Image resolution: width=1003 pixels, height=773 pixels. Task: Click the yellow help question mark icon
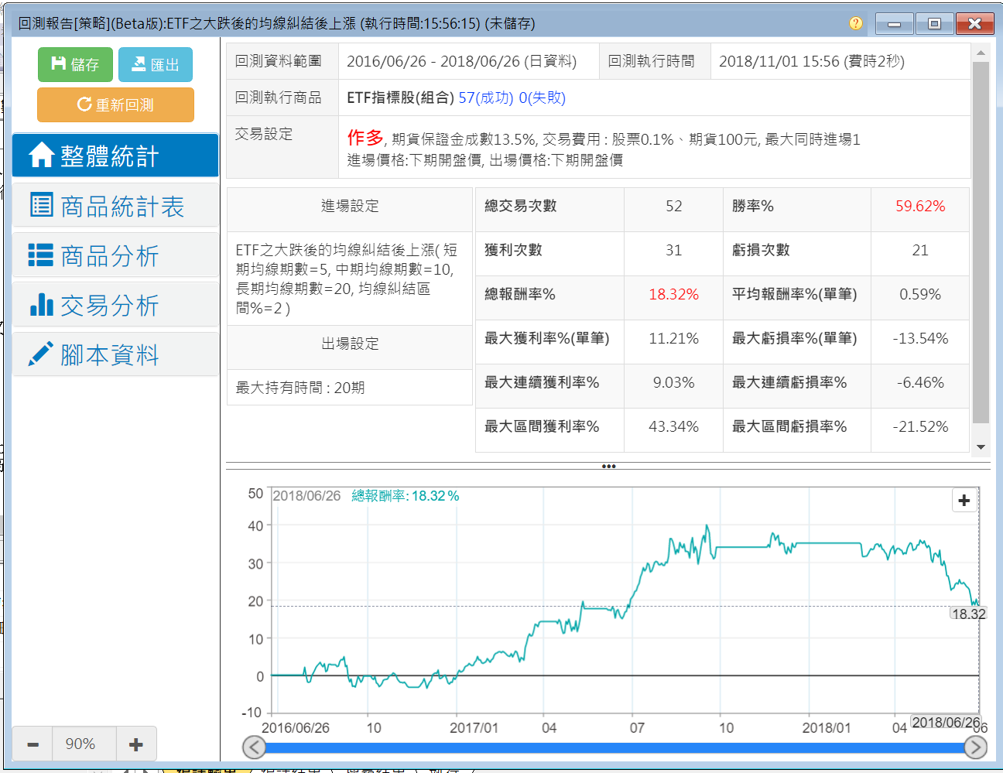tap(855, 23)
